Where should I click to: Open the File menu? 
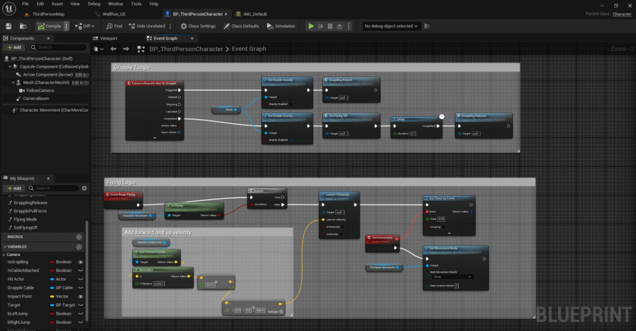click(25, 4)
